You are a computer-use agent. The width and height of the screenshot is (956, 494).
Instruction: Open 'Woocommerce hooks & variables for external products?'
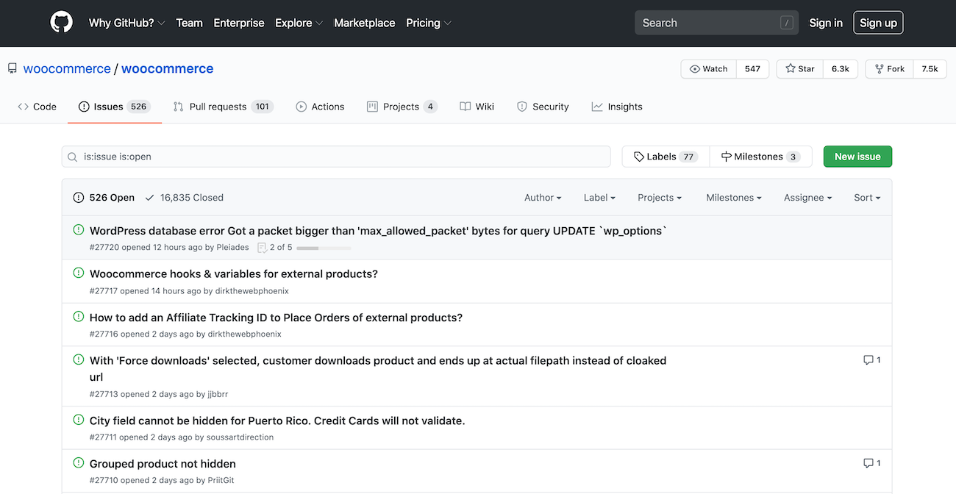click(234, 273)
